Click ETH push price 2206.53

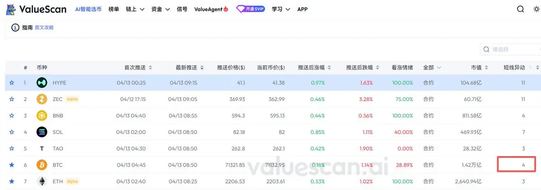(x=235, y=181)
